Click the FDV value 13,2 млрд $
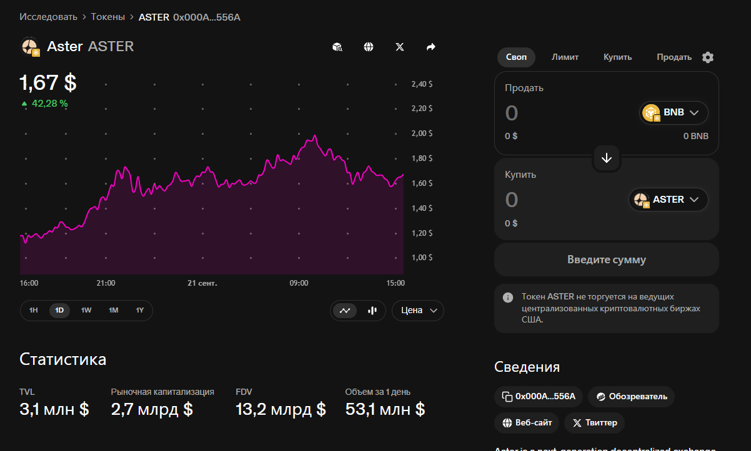This screenshot has width=751, height=451. pyautogui.click(x=281, y=409)
